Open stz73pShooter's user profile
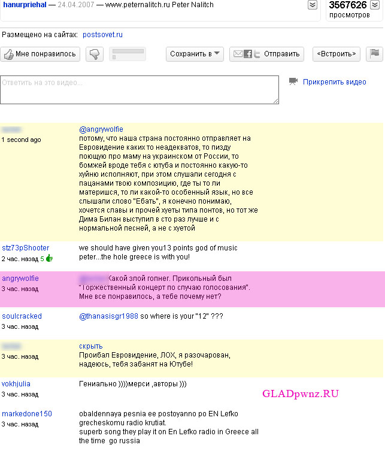Viewport: 385px width, 454px height. click(26, 248)
